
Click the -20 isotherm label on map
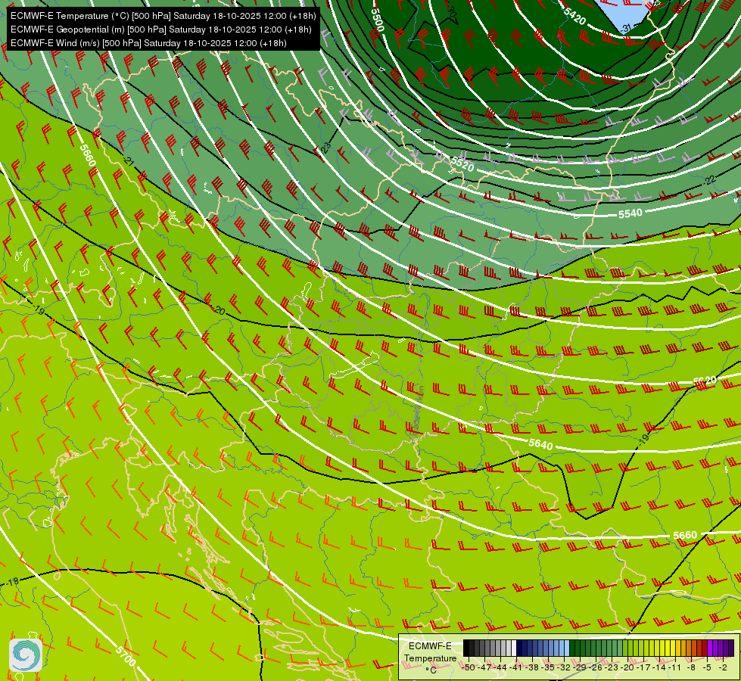(218, 310)
